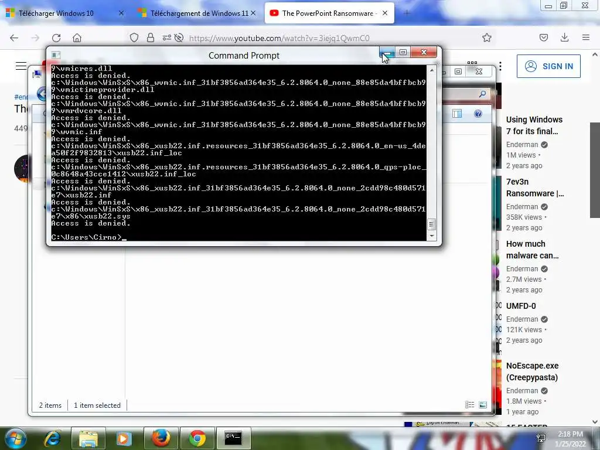Image resolution: width=600 pixels, height=450 pixels.
Task: Maximize the Explorer window
Action: coord(458,71)
